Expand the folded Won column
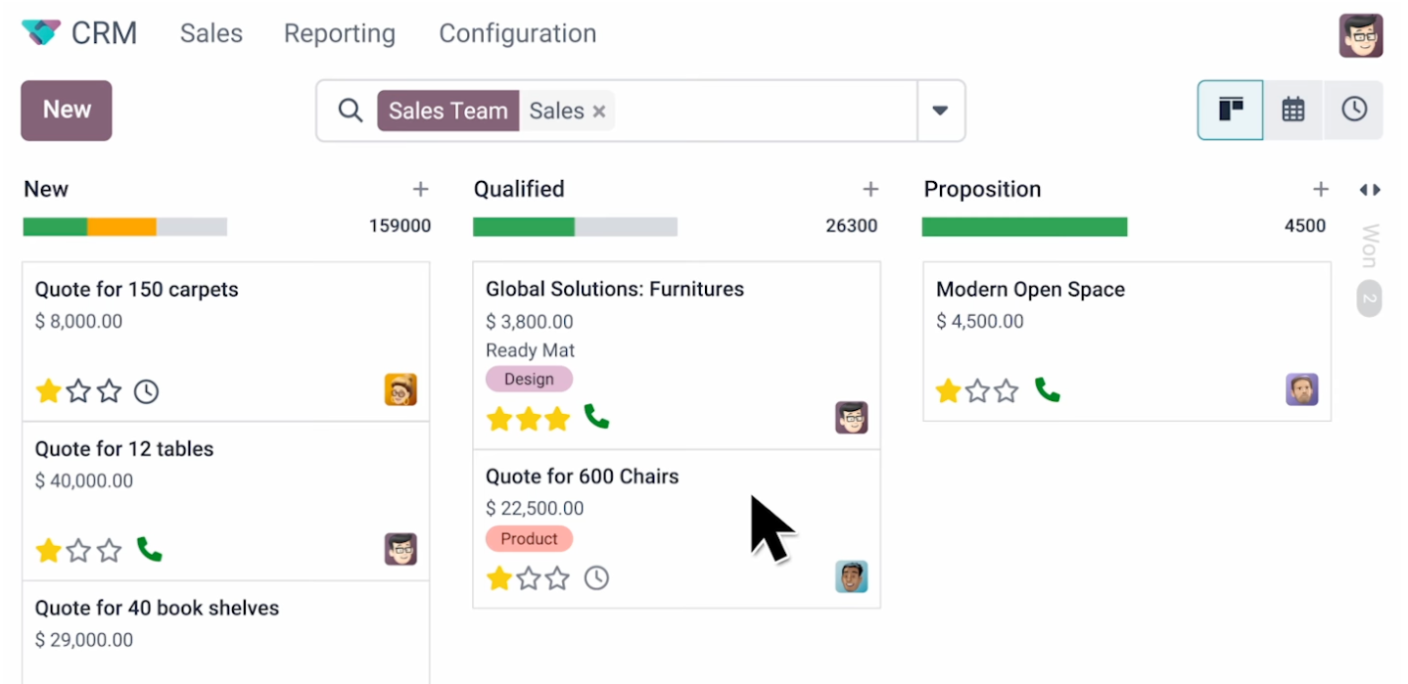 1369,254
